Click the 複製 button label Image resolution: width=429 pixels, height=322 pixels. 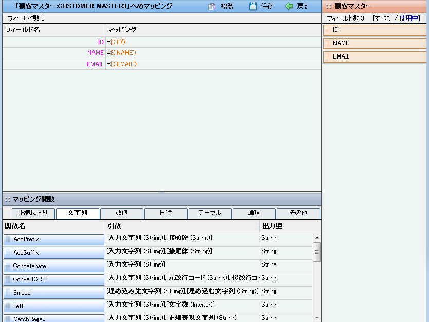pos(228,6)
